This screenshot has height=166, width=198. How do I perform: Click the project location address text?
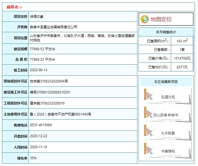point(82,38)
